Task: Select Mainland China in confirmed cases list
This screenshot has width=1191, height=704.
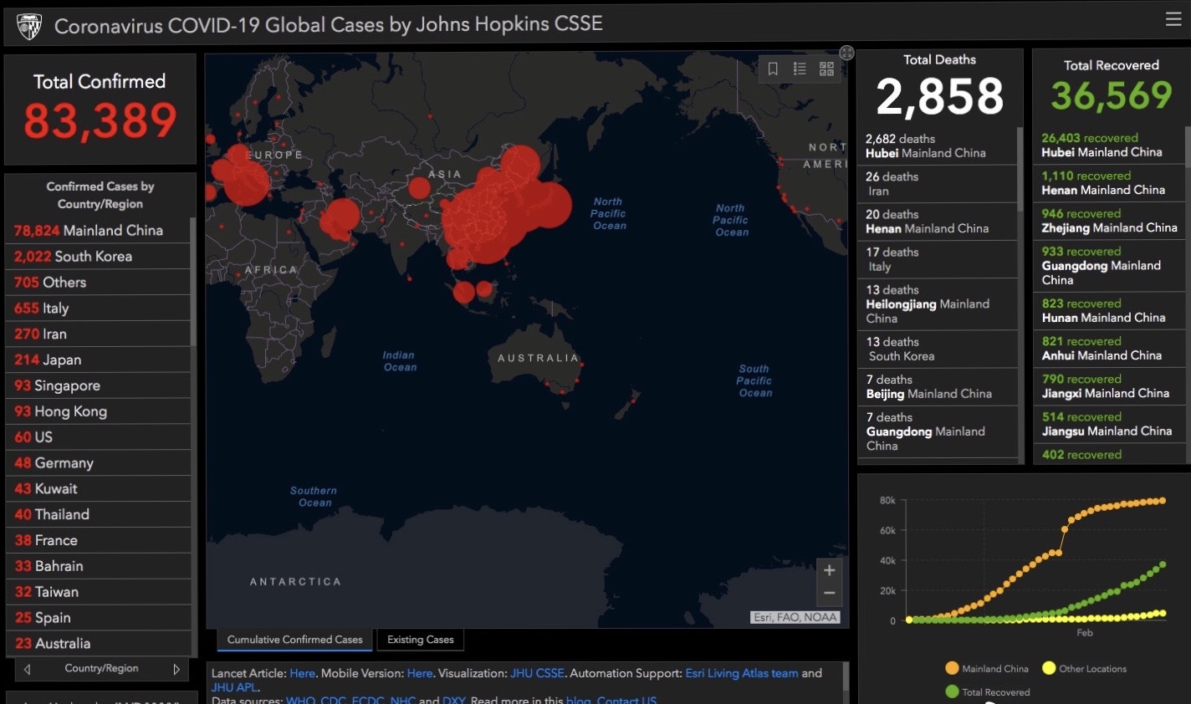Action: (98, 231)
